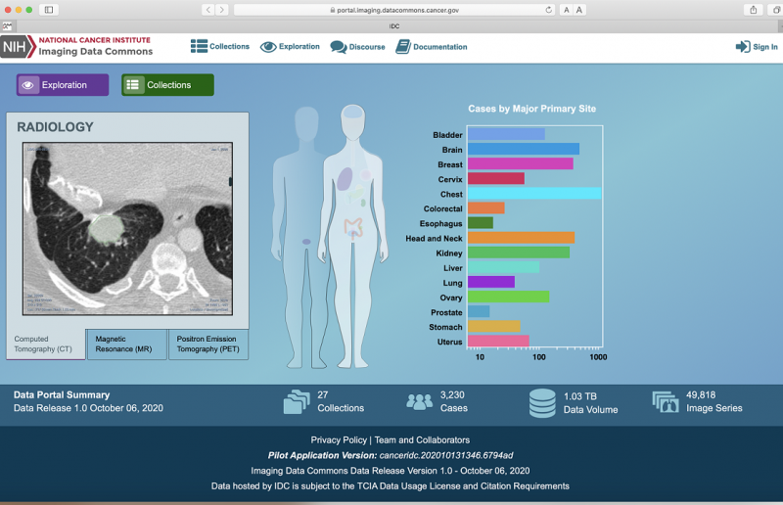Click the green Collections button
The width and height of the screenshot is (783, 505).
(167, 85)
